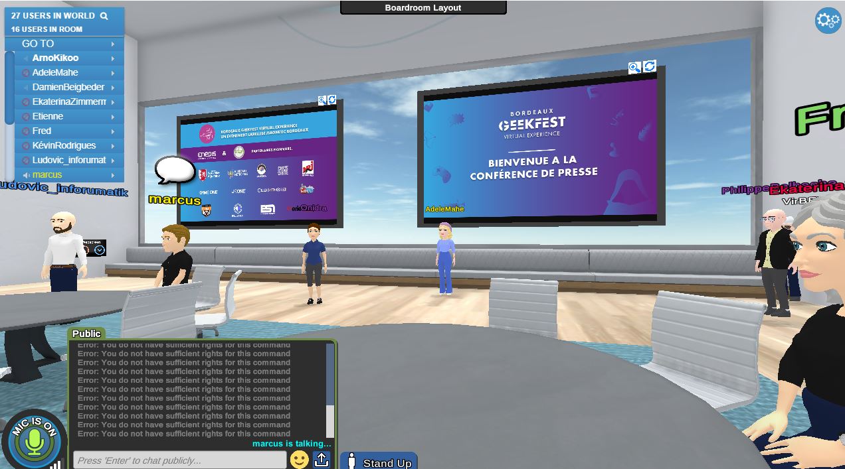Screen dimensions: 845x469
Task: Click the speaker icon beside marcus
Action: 26,175
